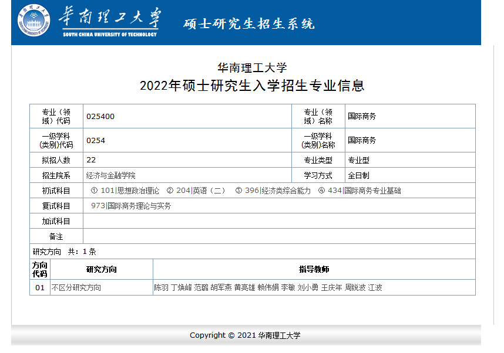
Task: Click exam subject 204 英语（二）
Action: 197,191
